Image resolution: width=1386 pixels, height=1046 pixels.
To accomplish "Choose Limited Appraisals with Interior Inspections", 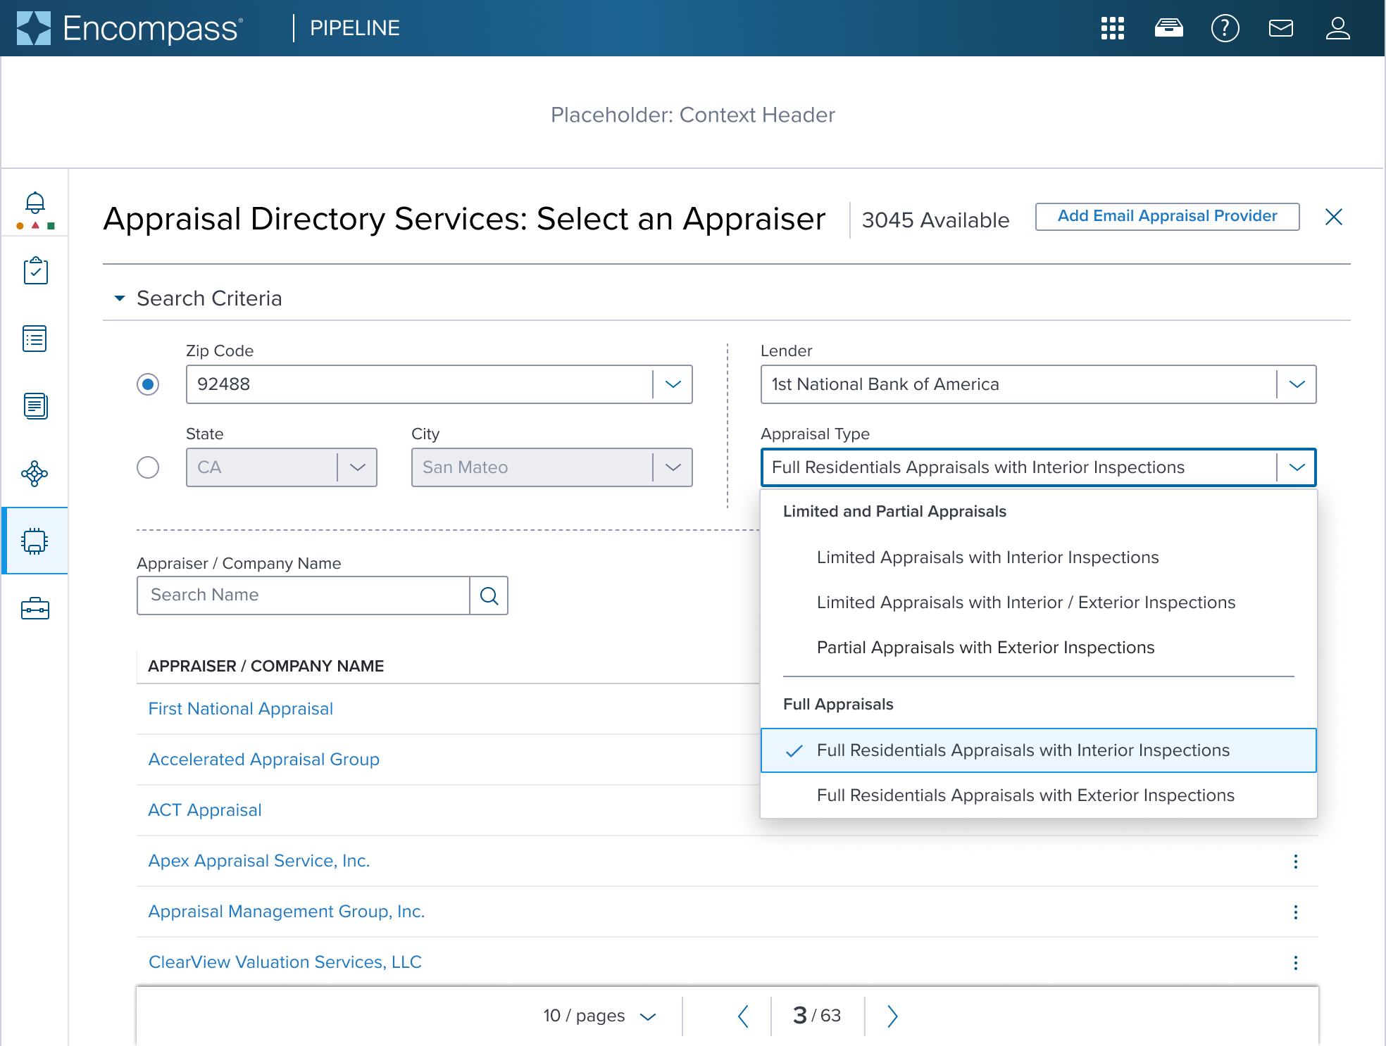I will (x=987, y=557).
